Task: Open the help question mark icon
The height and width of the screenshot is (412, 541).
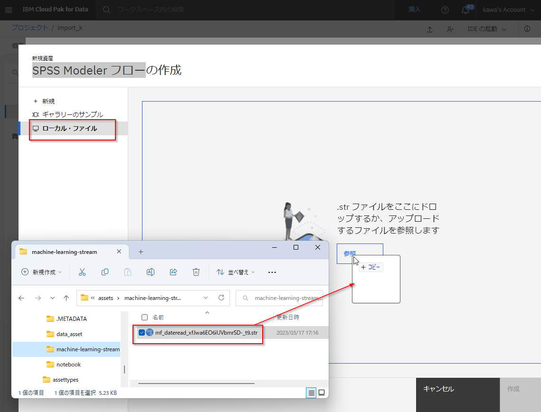Action: click(x=445, y=10)
